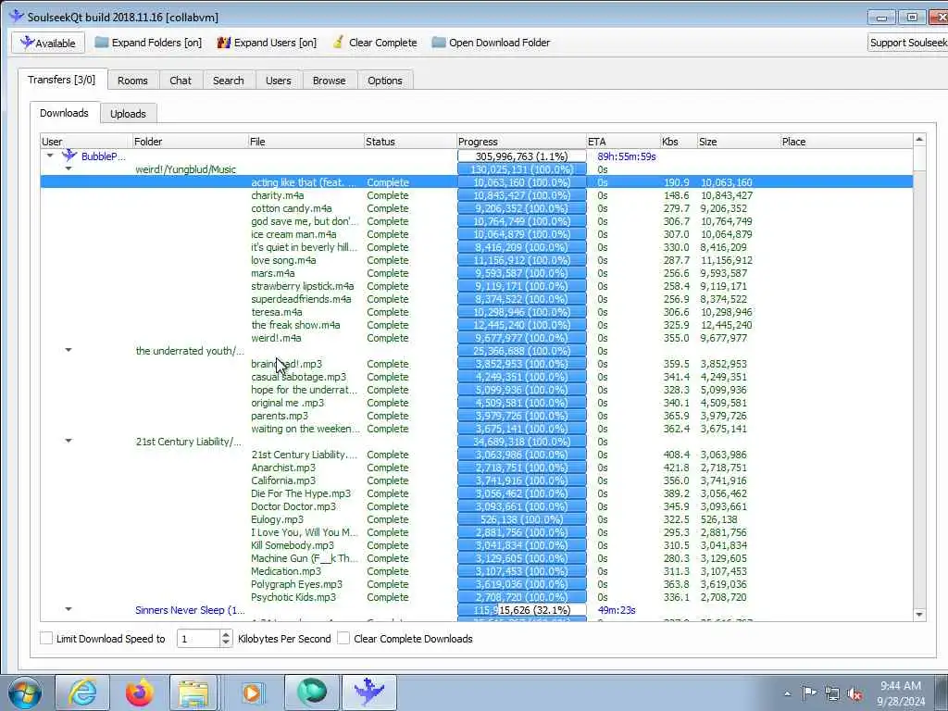Select the Anarchist.mp3 file
This screenshot has width=948, height=711.
[283, 468]
